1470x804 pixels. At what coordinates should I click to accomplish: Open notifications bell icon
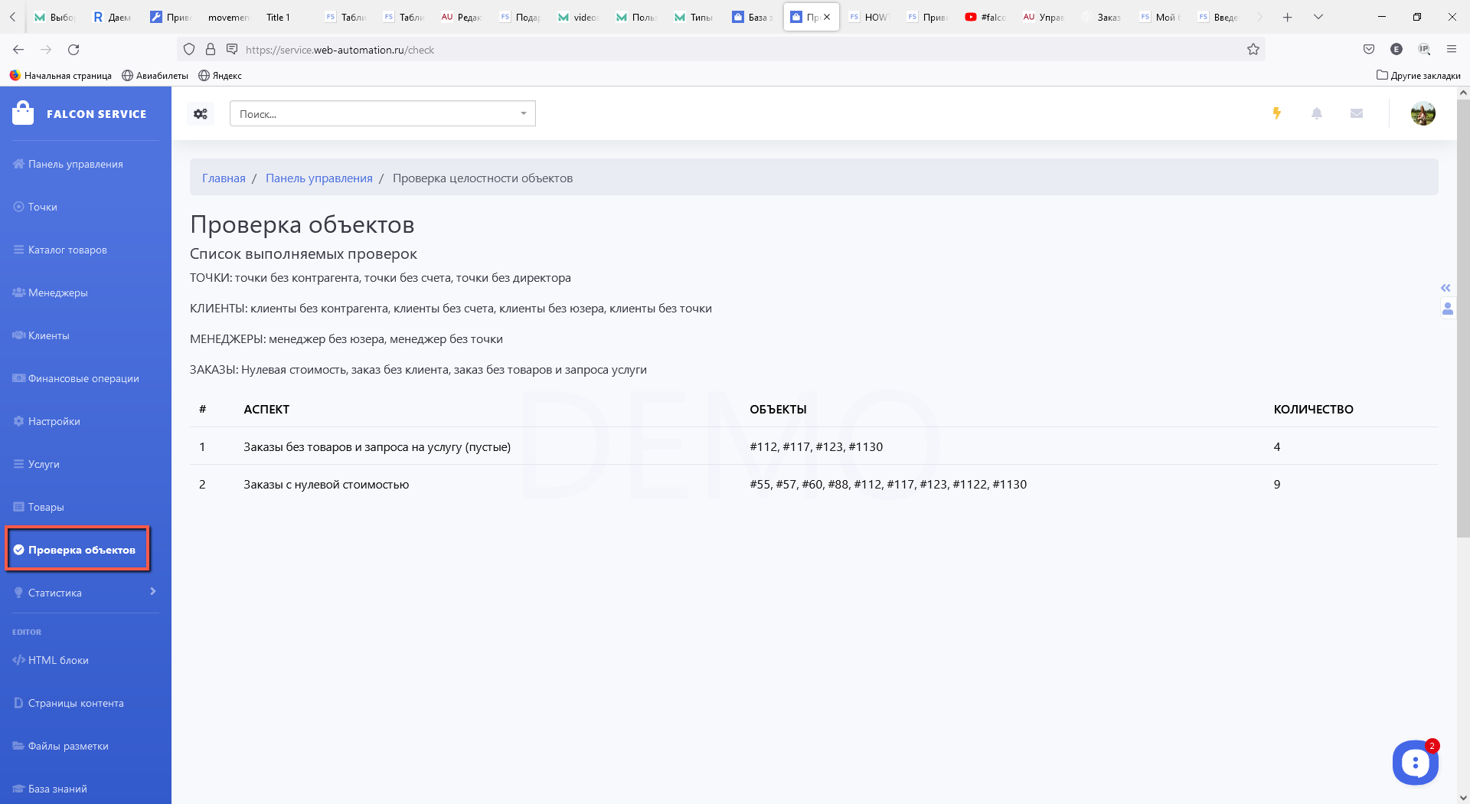[x=1317, y=113]
